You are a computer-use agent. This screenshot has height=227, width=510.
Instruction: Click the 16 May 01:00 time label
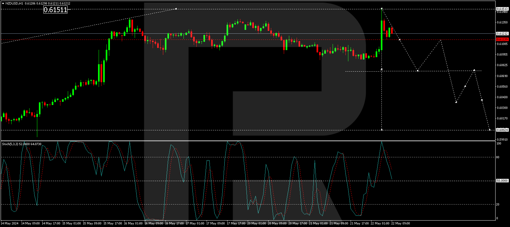[x=133, y=223]
